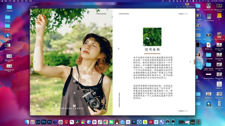This screenshot has width=225, height=126.
Task: Open Google Chrome from the dock
Action: [106, 122]
